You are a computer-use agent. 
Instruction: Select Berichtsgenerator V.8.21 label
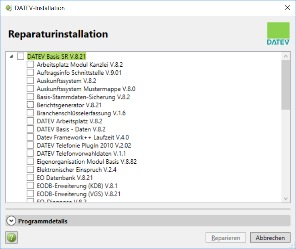[69, 105]
